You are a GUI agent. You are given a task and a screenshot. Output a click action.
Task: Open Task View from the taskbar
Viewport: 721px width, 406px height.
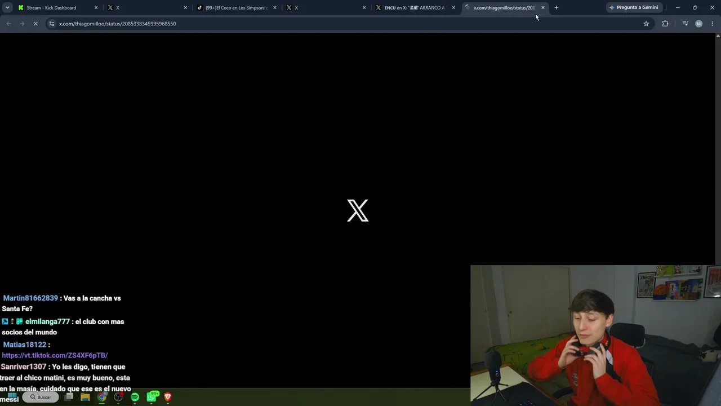69,397
